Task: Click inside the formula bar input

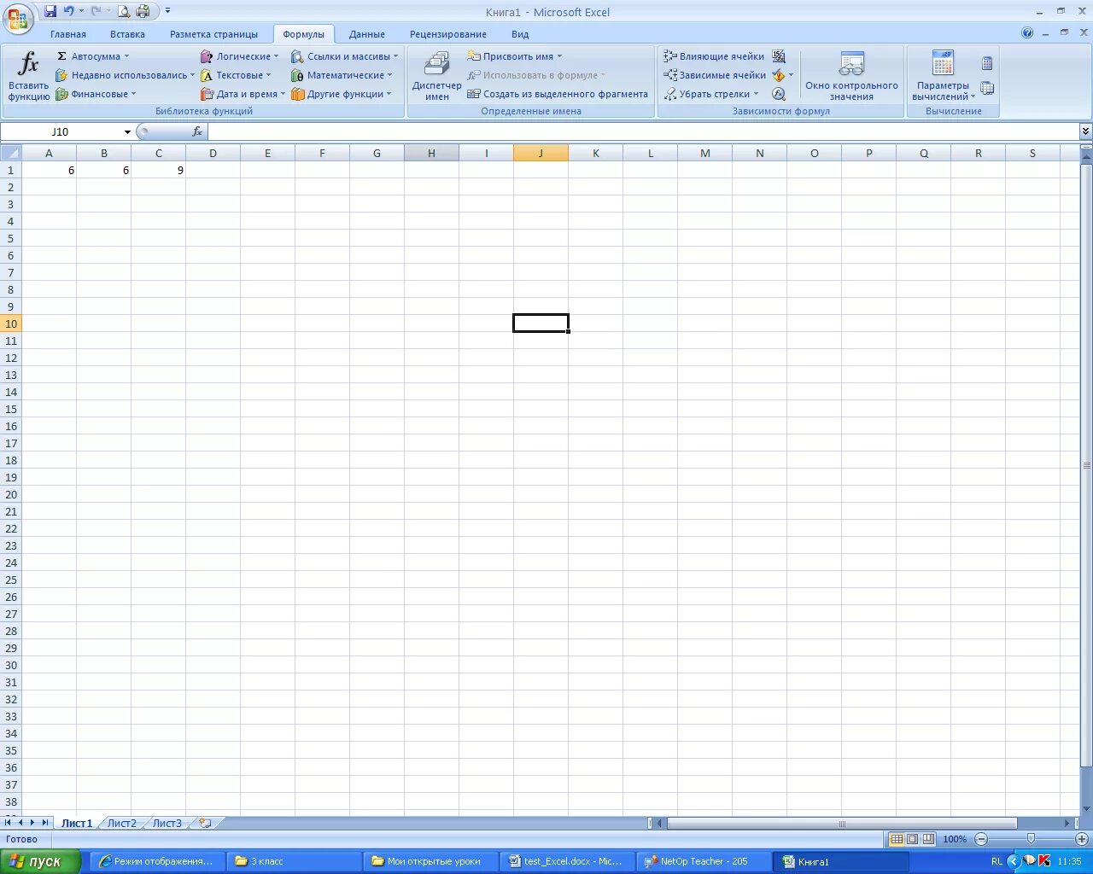Action: (643, 131)
